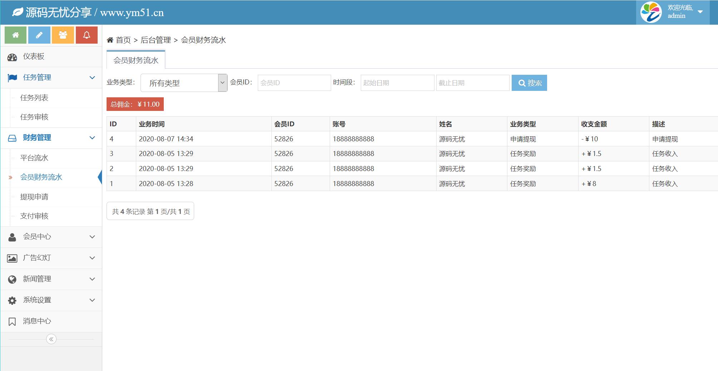
Task: Click the green home shortcut icon
Action: [15, 35]
